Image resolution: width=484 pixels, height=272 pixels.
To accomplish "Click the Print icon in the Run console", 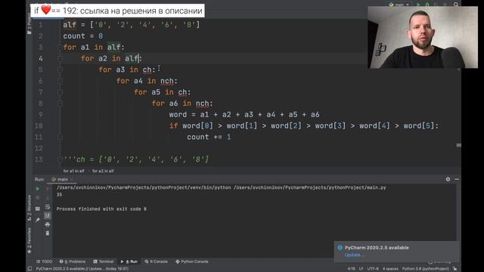I will tap(47, 224).
